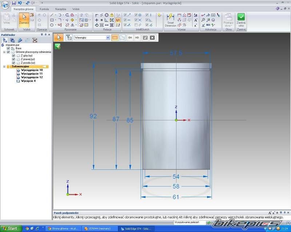Toggle the Base checkbox in PathFinder
The height and width of the screenshot is (232, 291).
pos(8,48)
